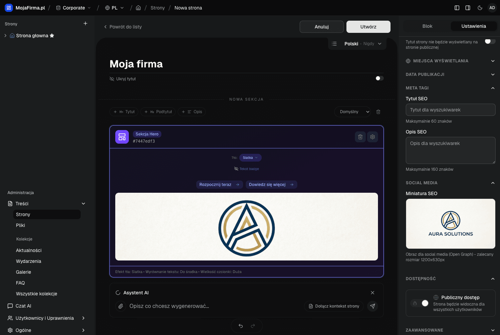
Task: Open the Polski language version dropdown
Action: 363,44
